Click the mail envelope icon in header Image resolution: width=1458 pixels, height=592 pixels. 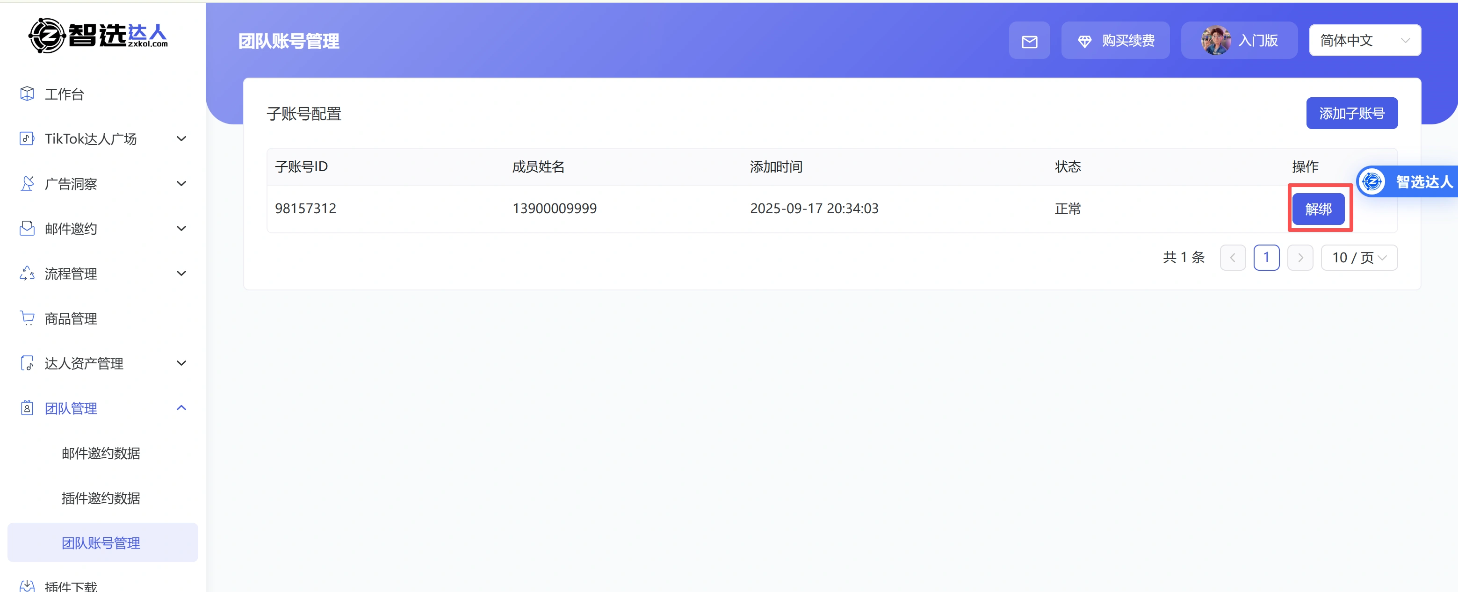click(x=1029, y=41)
